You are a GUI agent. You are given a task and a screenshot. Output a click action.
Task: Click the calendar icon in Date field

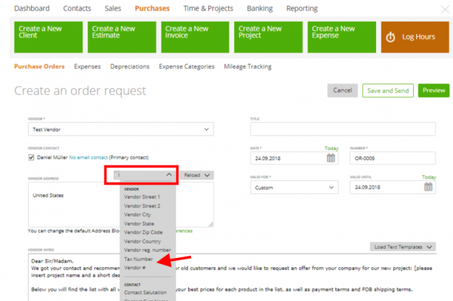[331, 158]
